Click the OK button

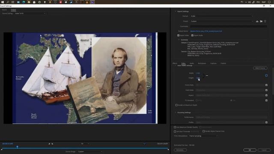[250, 150]
